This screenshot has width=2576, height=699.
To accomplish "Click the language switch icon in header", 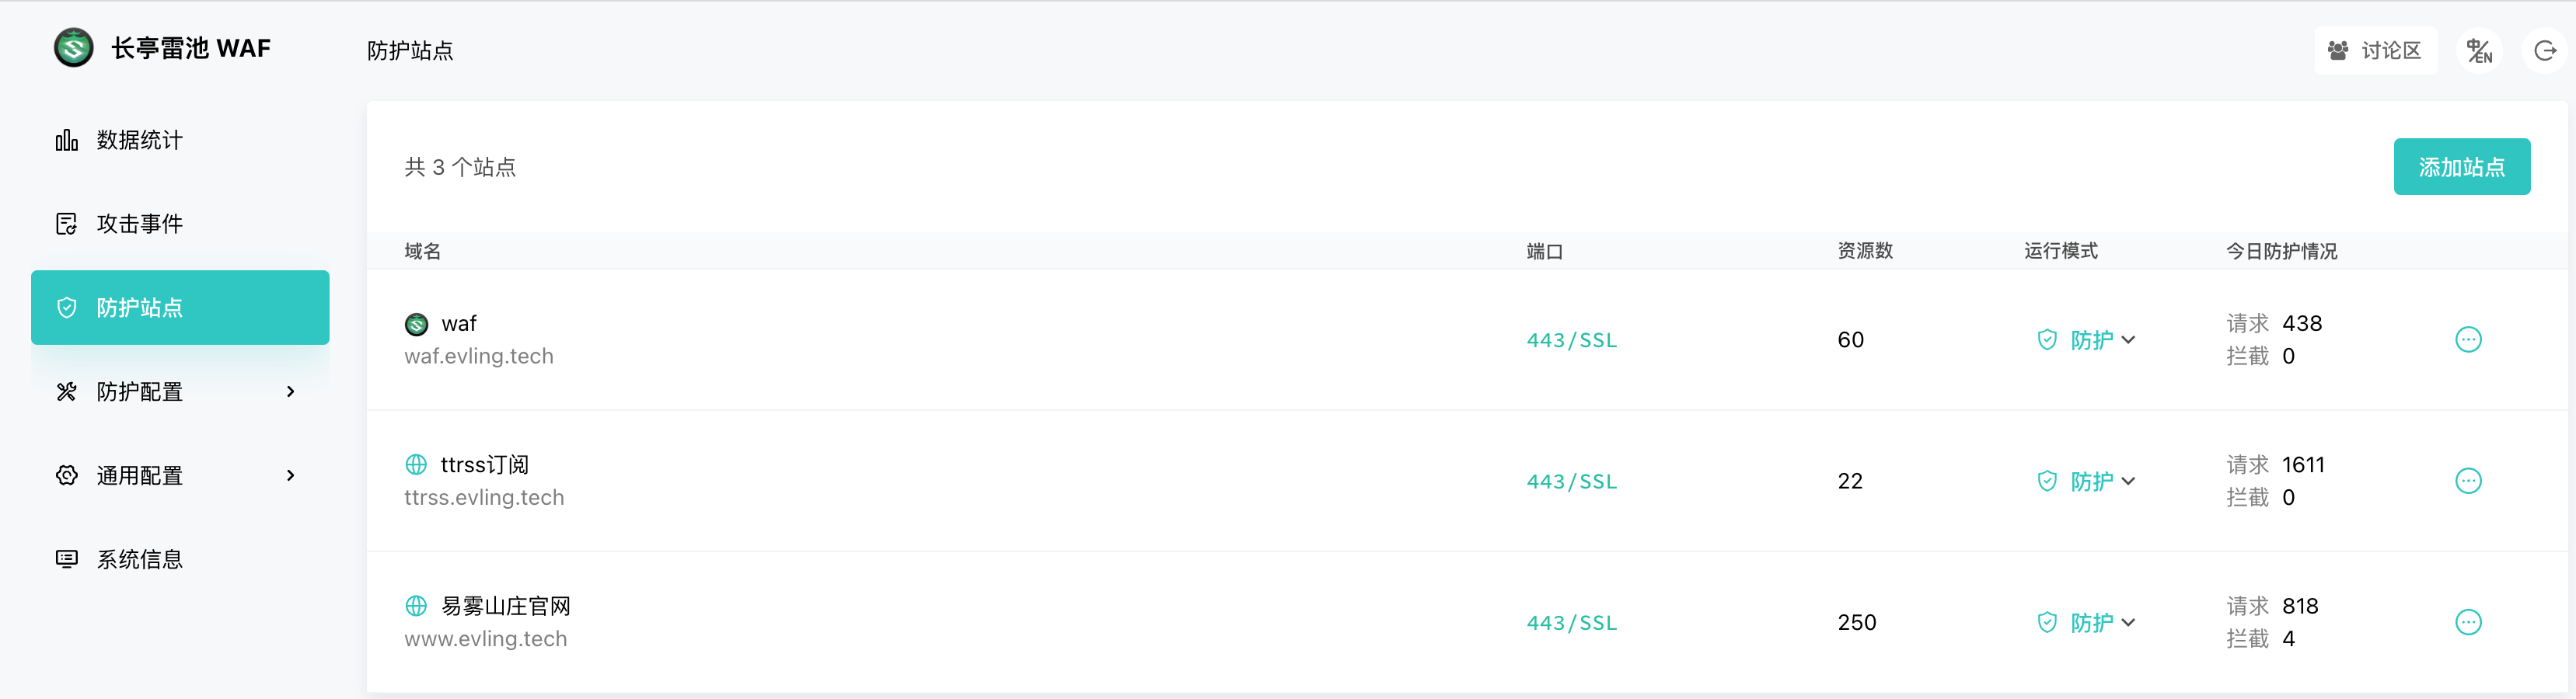I will [x=2479, y=51].
